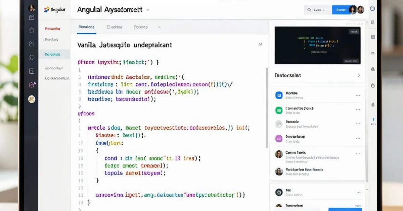403x211 pixels.
Task: Switch to the first underlined blue tab
Action: click(86, 27)
